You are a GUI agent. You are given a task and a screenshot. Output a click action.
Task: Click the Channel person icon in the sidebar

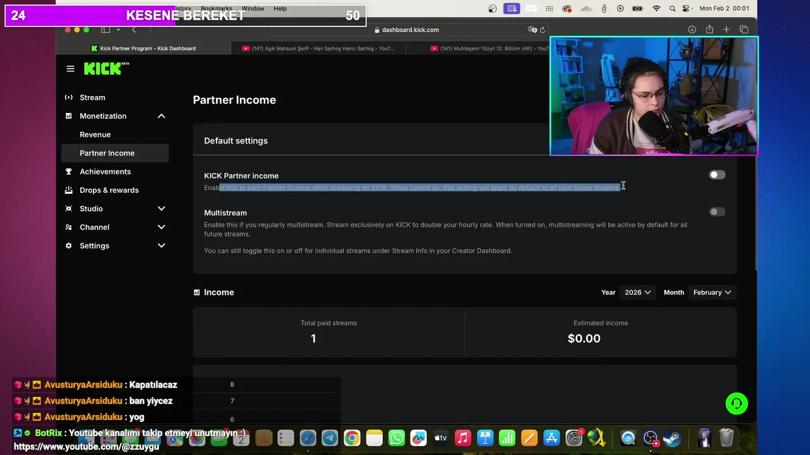click(68, 227)
